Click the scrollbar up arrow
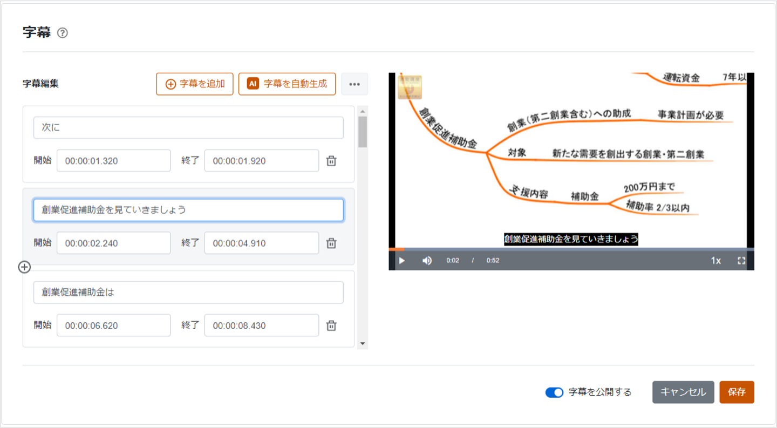The height and width of the screenshot is (428, 777). (363, 111)
